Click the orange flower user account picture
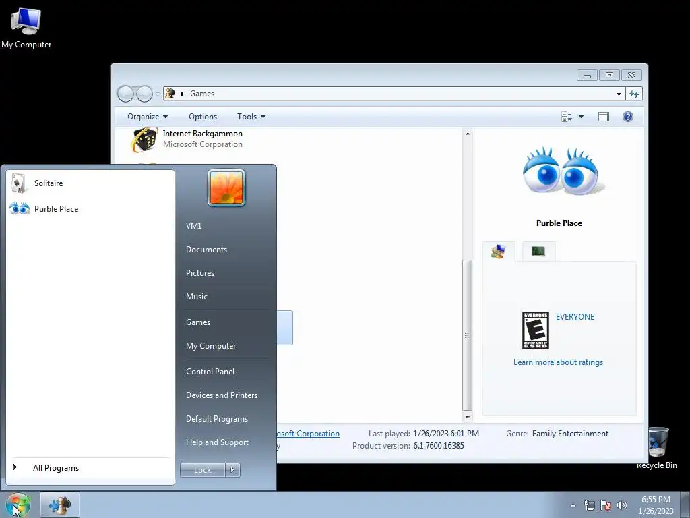Viewport: 690px width, 518px height. point(226,188)
